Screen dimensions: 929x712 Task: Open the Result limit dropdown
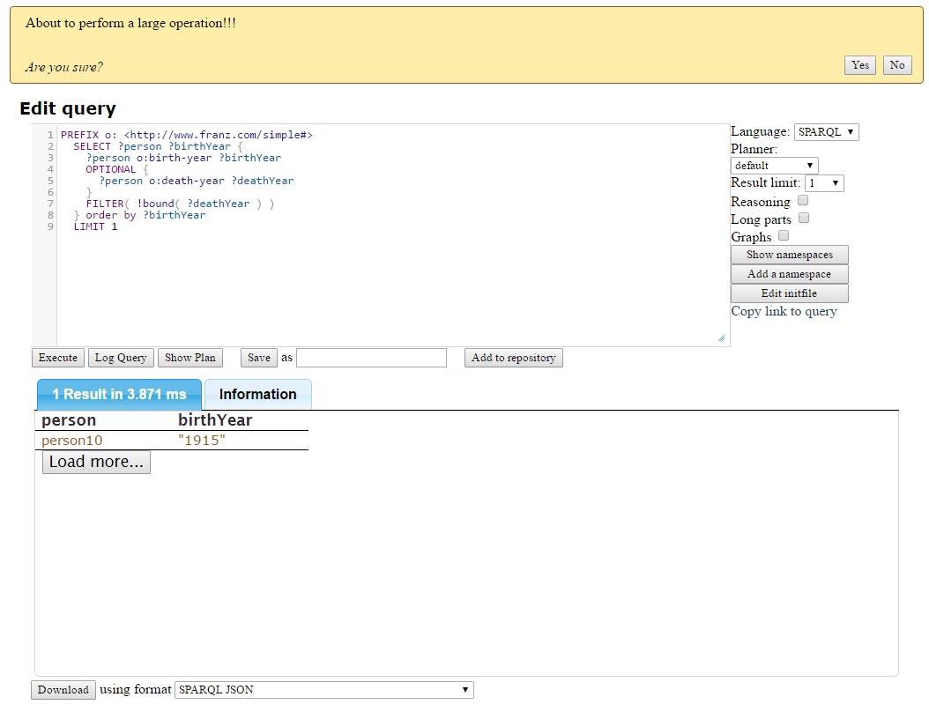[x=824, y=183]
